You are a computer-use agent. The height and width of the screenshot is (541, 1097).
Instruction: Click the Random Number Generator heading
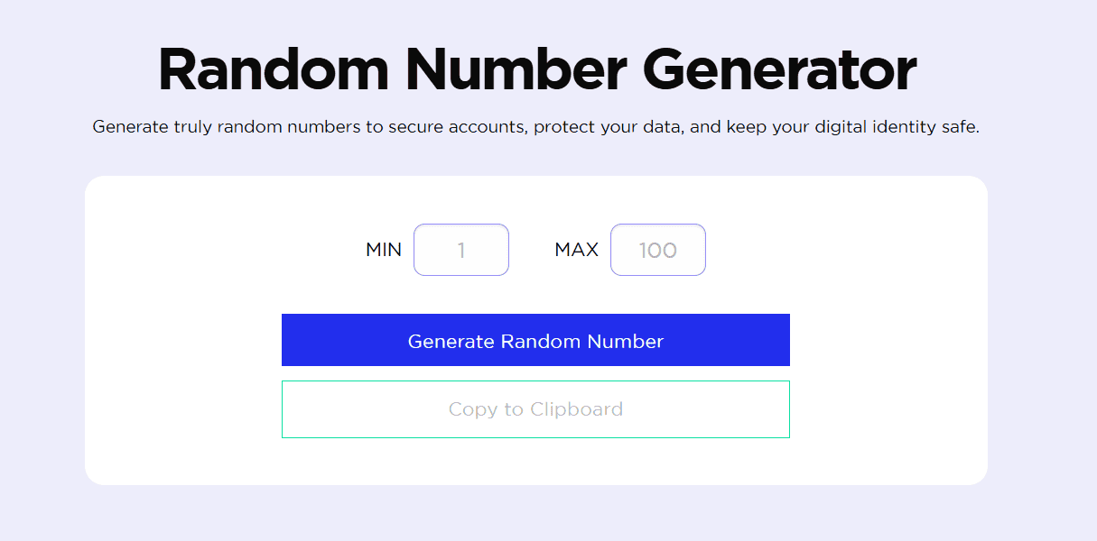pyautogui.click(x=536, y=70)
